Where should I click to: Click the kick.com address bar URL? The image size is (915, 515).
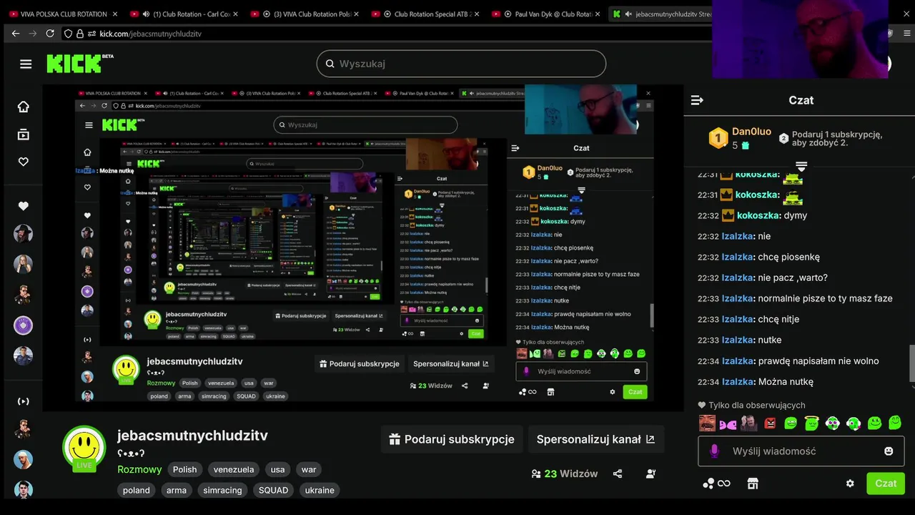pos(151,34)
